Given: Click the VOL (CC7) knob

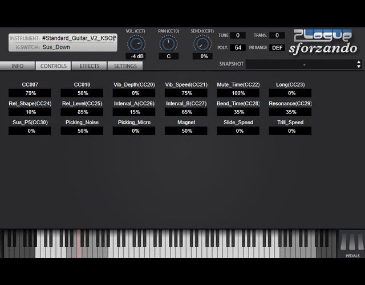Looking at the screenshot, I should coord(136,44).
